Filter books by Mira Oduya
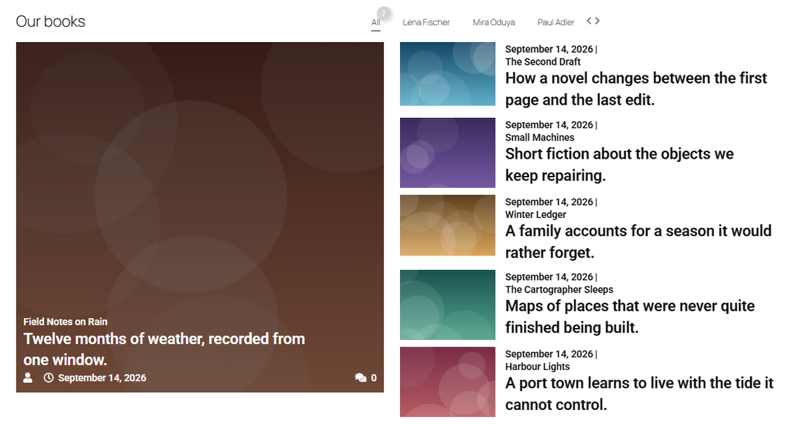 point(494,23)
